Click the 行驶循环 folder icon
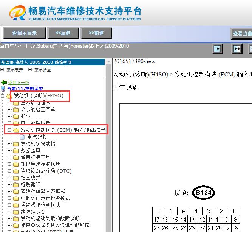Screen dimensions: 252x232 coord(16,185)
